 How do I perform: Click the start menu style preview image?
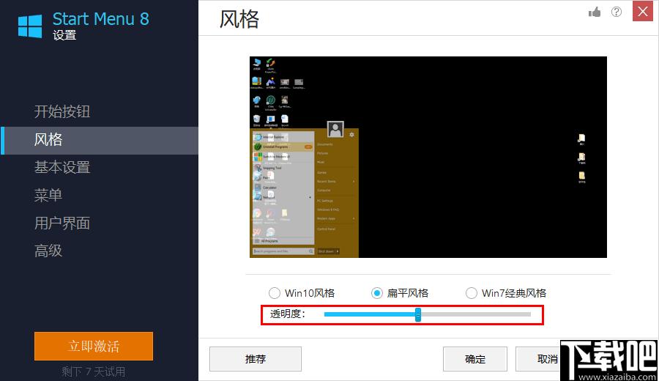[x=428, y=157]
